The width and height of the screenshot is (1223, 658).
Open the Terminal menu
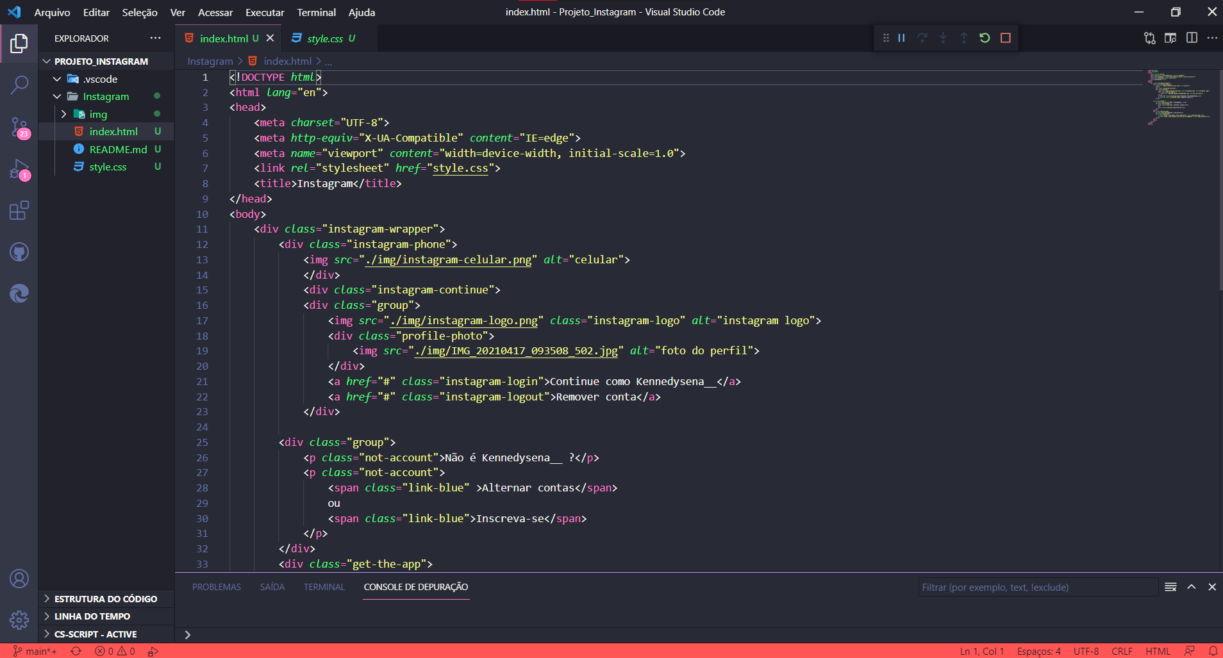(x=315, y=12)
